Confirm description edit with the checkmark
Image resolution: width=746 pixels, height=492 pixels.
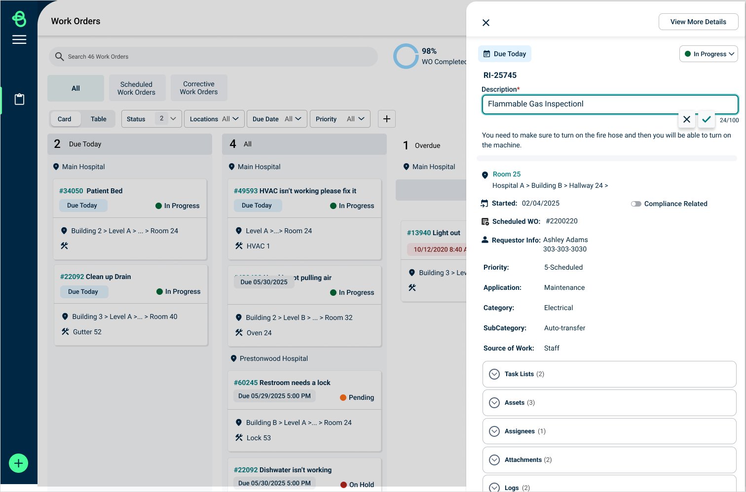[x=707, y=119]
